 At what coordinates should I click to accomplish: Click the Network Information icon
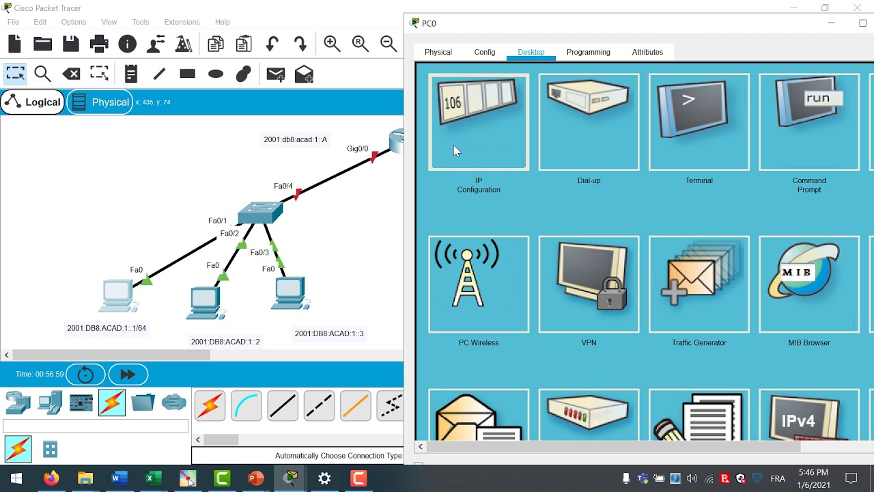coord(127,44)
